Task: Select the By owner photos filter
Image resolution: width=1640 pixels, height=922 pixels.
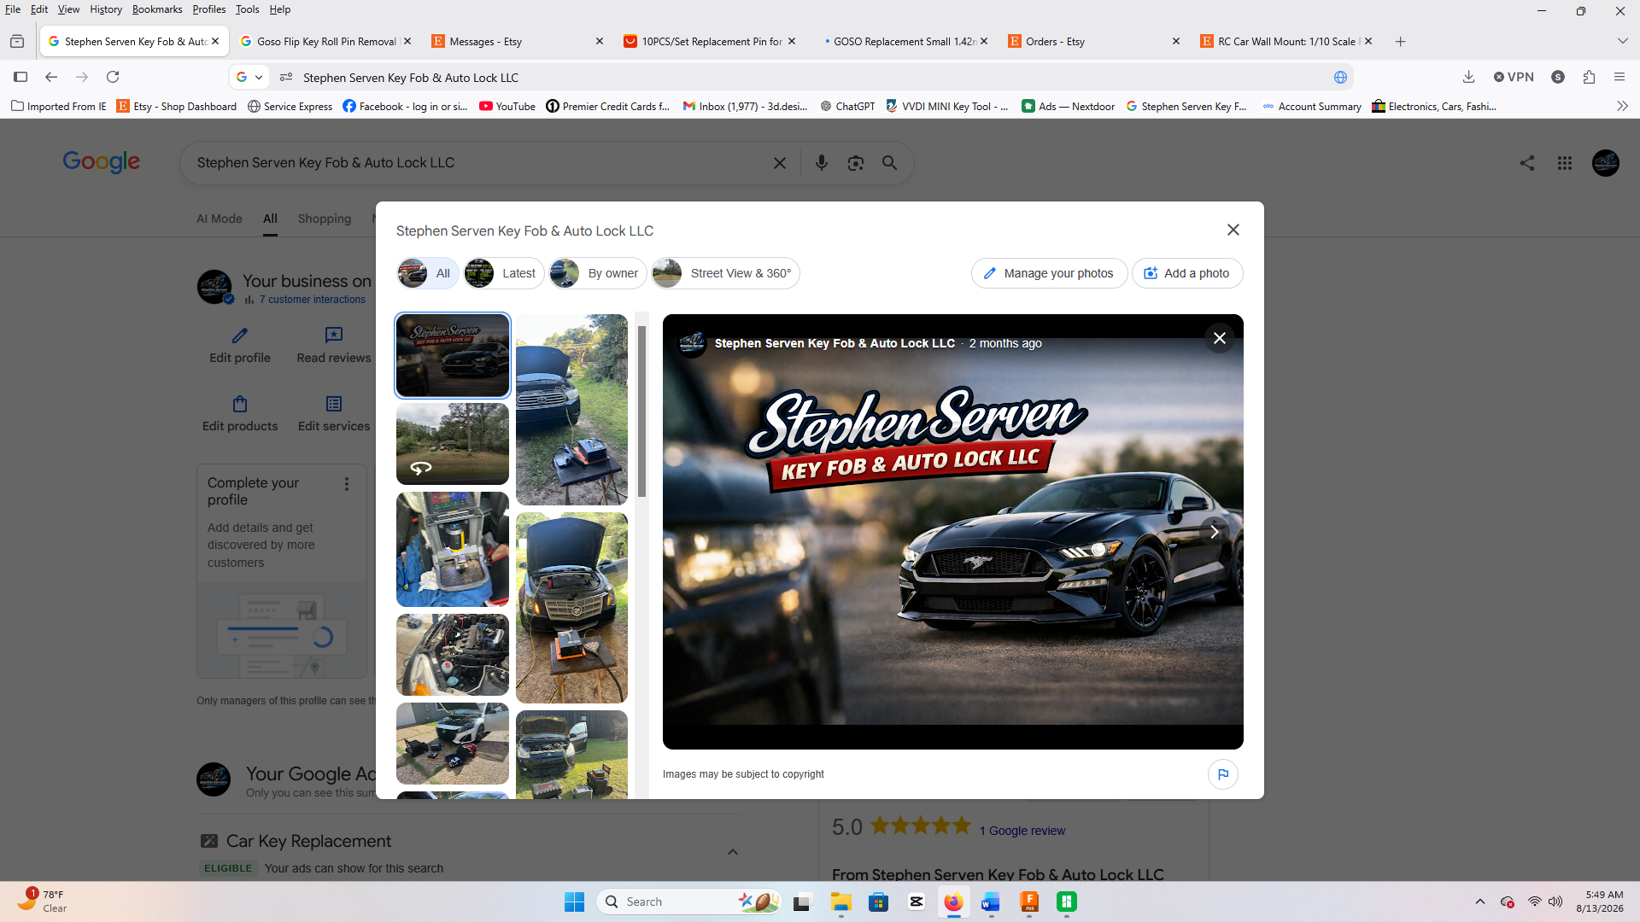Action: (x=598, y=273)
